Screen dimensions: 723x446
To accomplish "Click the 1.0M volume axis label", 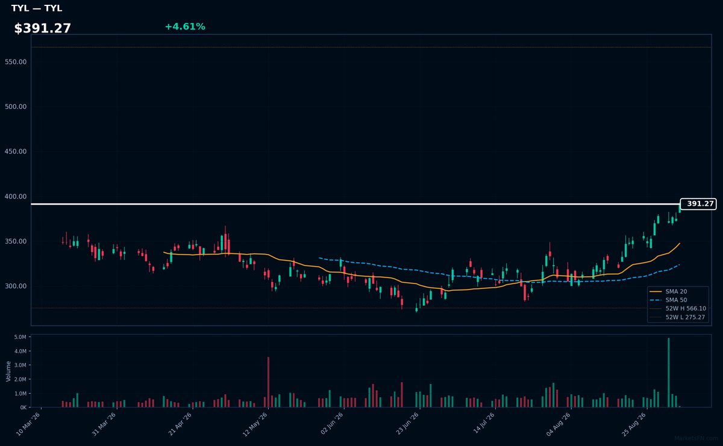I will coord(20,394).
